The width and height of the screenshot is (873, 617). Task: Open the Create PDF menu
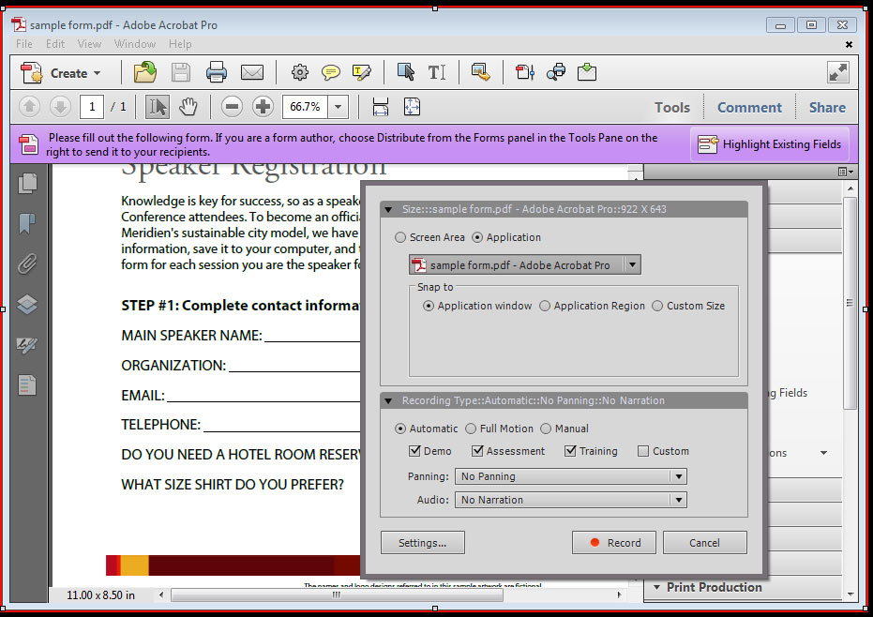coord(61,73)
